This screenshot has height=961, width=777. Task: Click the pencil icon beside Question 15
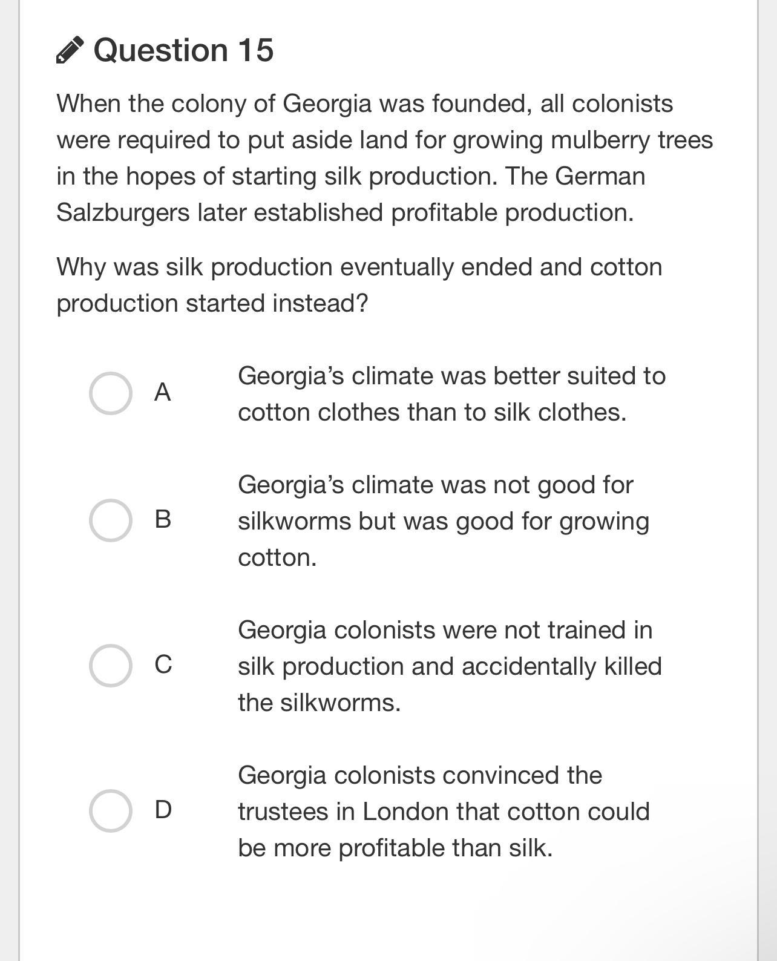(70, 50)
